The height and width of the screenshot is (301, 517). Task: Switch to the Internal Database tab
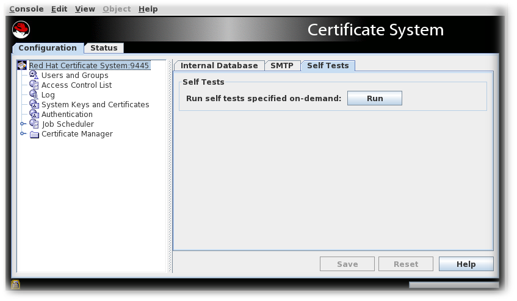[x=219, y=66]
